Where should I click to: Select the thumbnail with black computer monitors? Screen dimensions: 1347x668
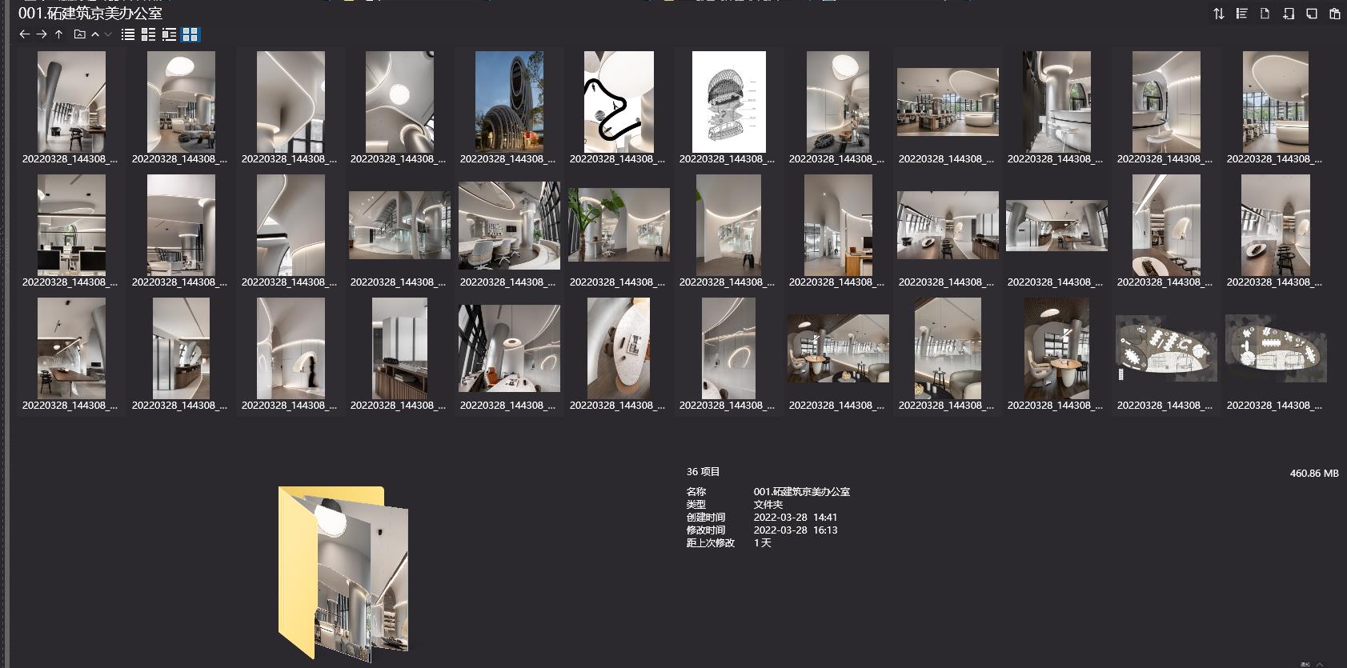pos(71,225)
